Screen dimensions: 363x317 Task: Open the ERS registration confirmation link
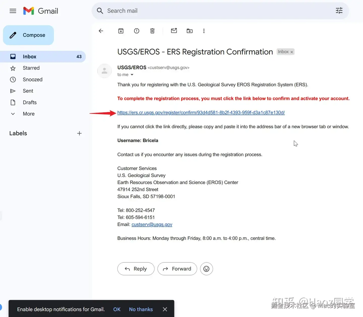201,113
